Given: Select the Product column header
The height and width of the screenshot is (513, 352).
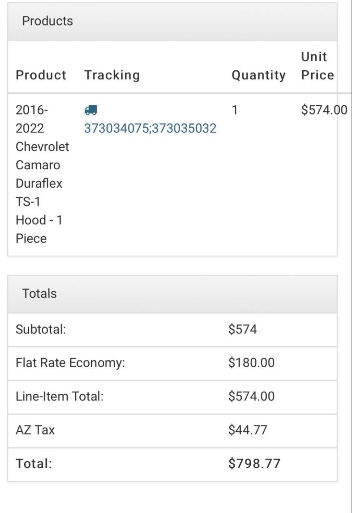Looking at the screenshot, I should click(x=41, y=75).
